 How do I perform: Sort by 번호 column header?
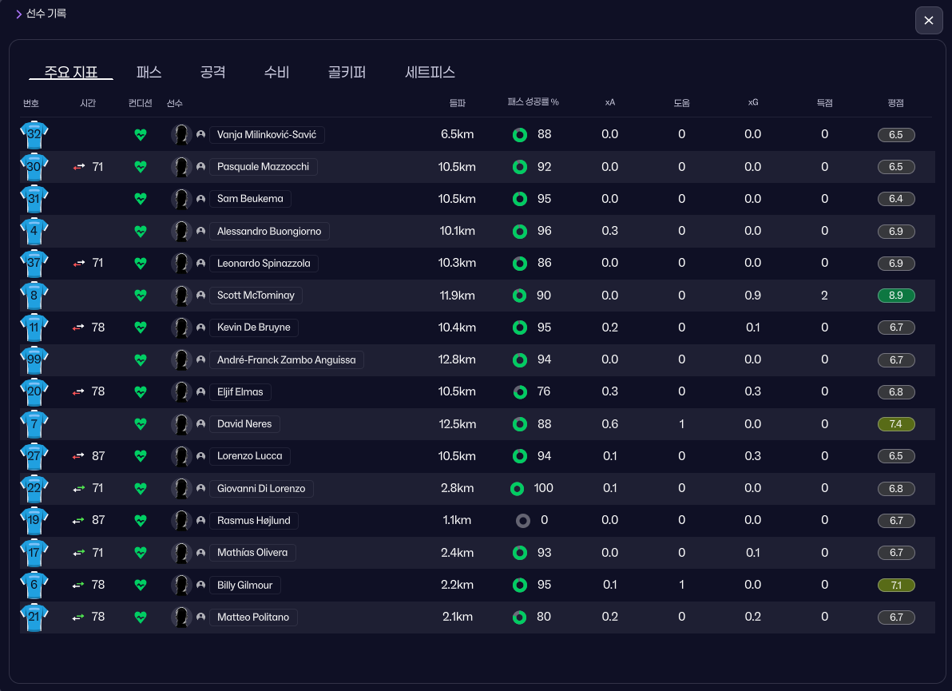click(x=31, y=103)
